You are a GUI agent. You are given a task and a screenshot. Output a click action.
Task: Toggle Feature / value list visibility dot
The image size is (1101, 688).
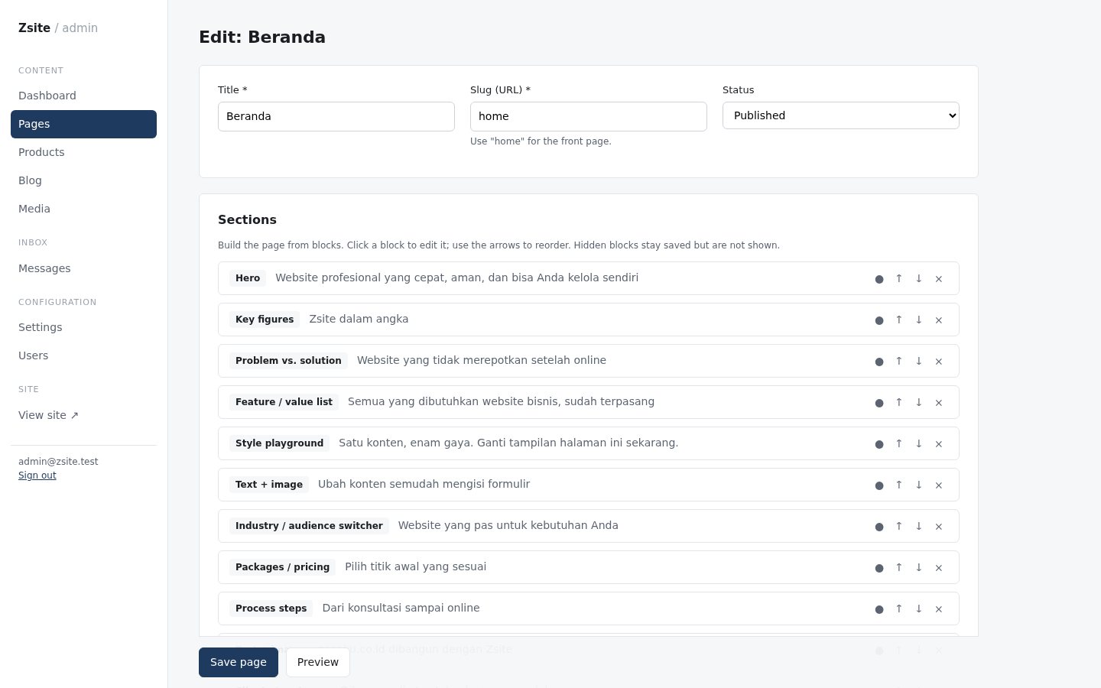(x=879, y=402)
